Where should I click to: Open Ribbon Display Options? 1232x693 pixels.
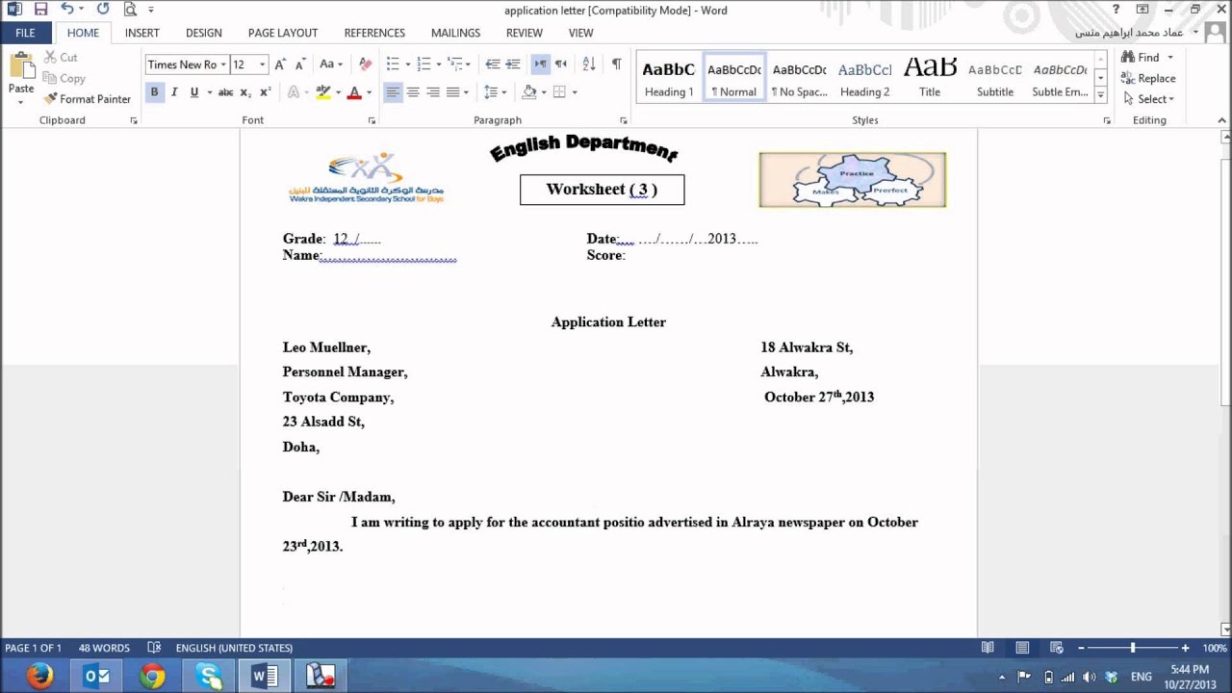pos(1142,10)
